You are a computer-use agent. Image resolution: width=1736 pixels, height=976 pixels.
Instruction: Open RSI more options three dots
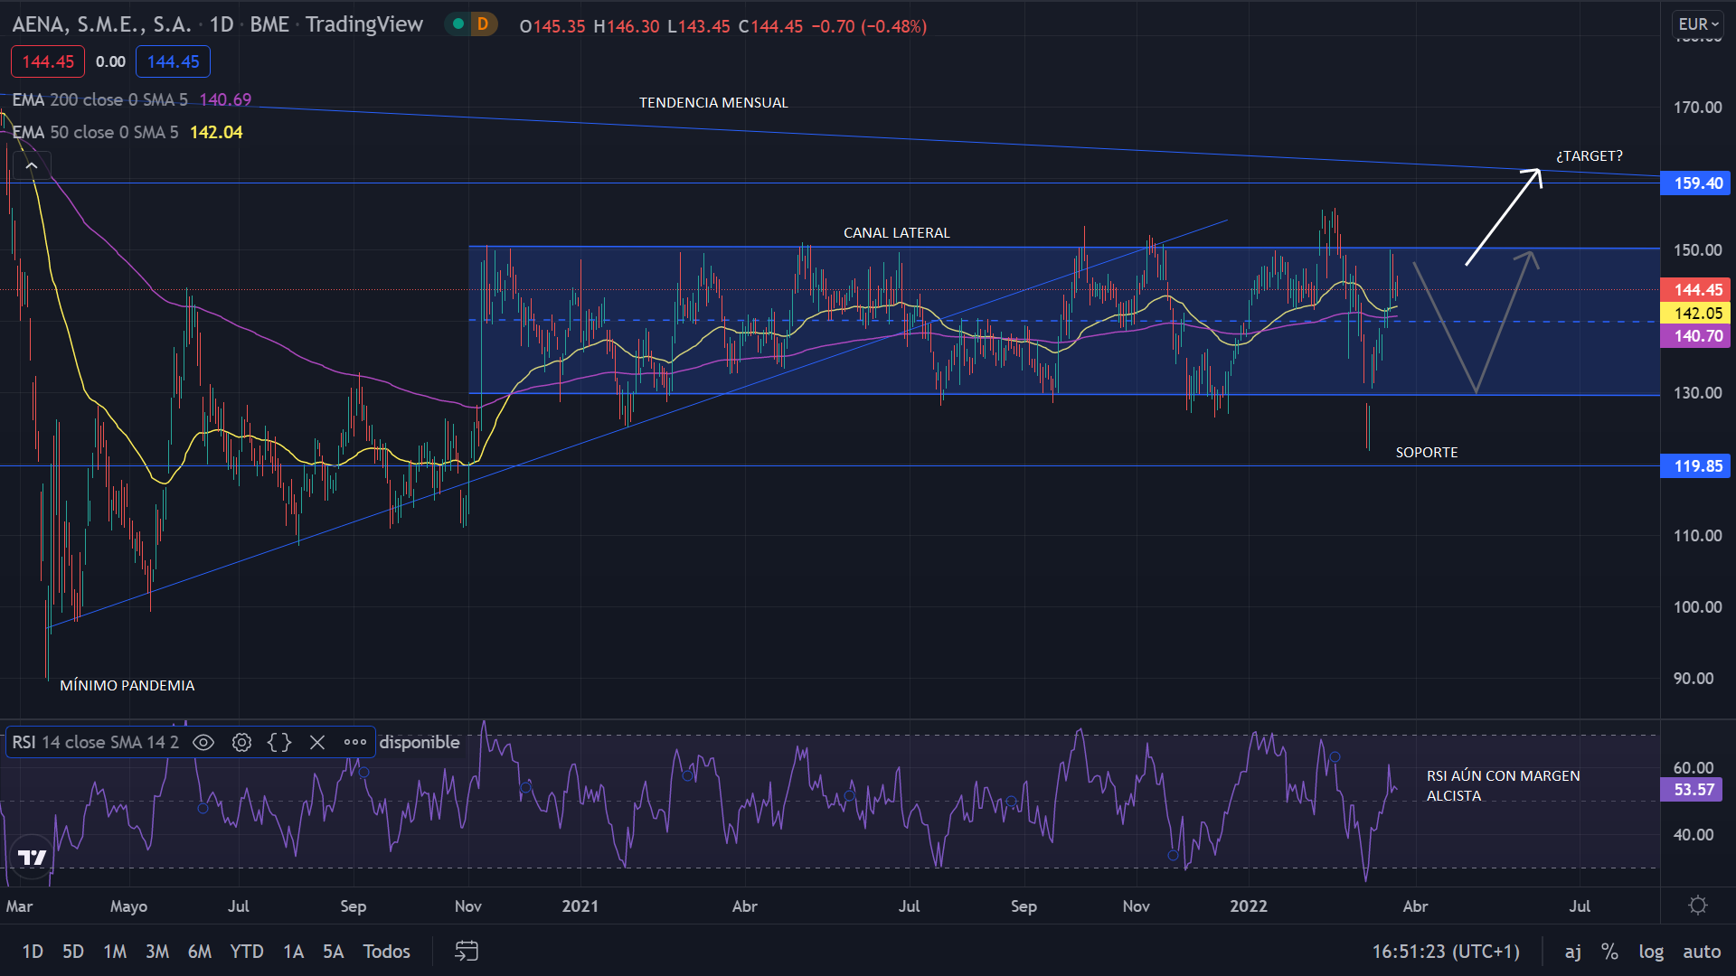click(x=355, y=742)
